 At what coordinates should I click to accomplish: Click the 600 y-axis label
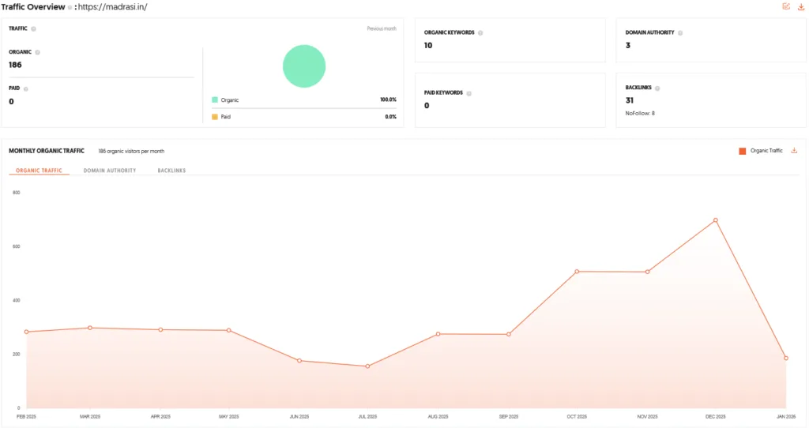(17, 246)
